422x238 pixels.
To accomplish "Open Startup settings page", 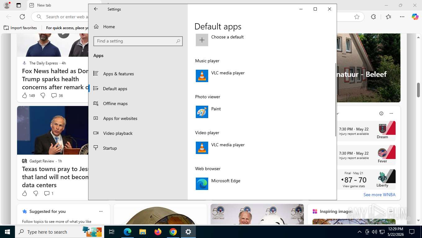I will (x=110, y=148).
